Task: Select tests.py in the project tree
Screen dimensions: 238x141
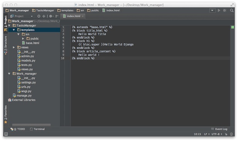Action: click(x=25, y=65)
